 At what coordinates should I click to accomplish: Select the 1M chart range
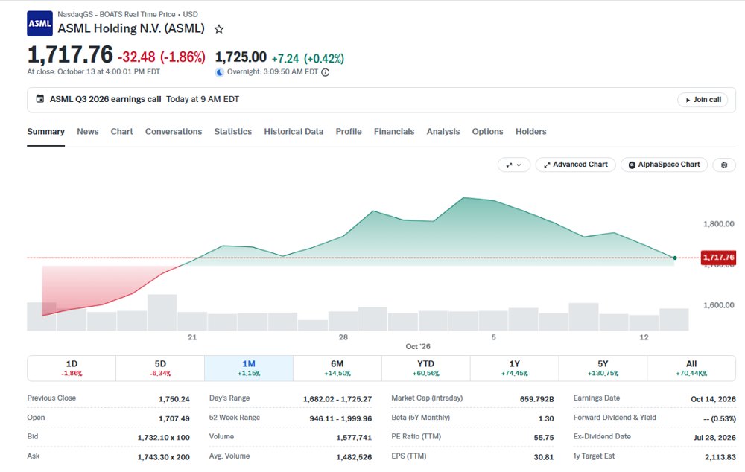(x=249, y=368)
